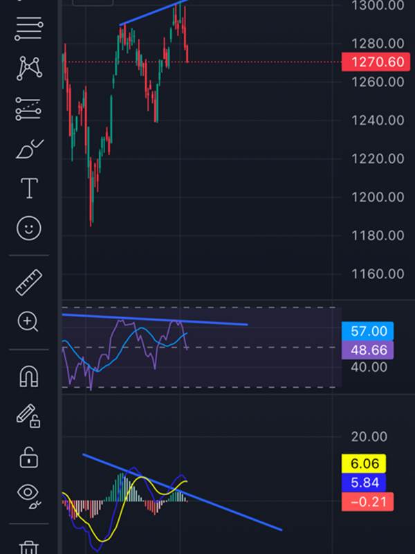This screenshot has width=415, height=554.
Task: Toggle Lock all drawings
Action: (x=28, y=457)
